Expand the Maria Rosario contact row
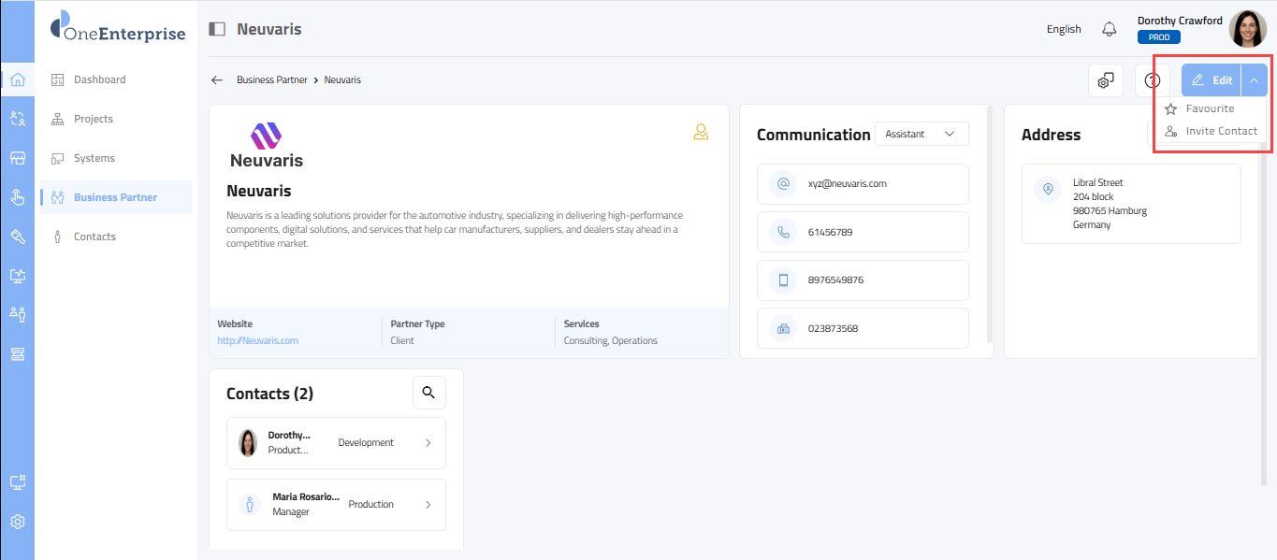The height and width of the screenshot is (560, 1277). (428, 505)
